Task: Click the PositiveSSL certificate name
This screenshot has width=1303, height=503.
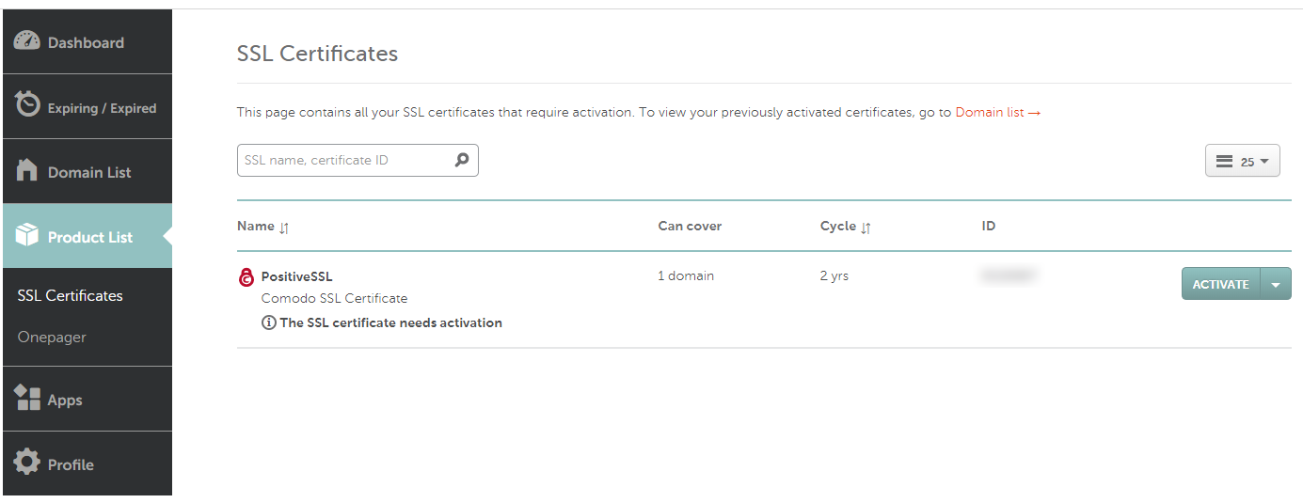Action: (296, 276)
